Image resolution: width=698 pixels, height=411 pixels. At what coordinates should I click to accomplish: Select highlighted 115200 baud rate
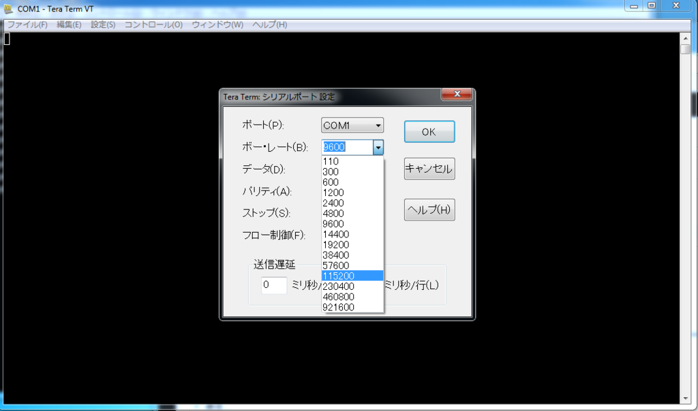click(x=352, y=276)
